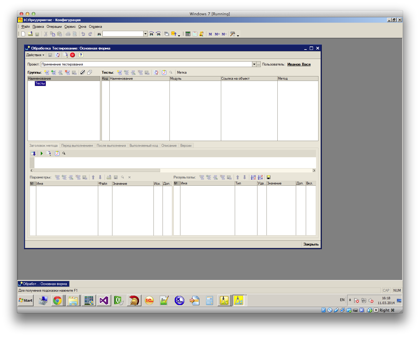Open 1C help question icon in toolbar
The height and width of the screenshot is (337, 420).
click(174, 34)
